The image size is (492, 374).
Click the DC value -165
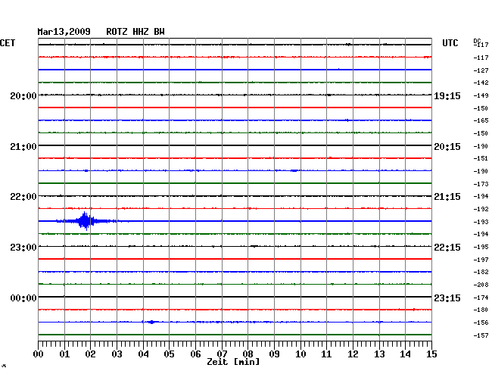click(481, 120)
